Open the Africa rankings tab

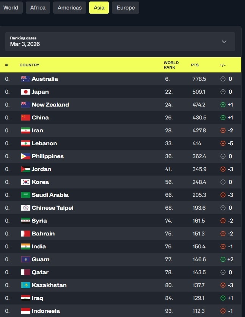[38, 8]
